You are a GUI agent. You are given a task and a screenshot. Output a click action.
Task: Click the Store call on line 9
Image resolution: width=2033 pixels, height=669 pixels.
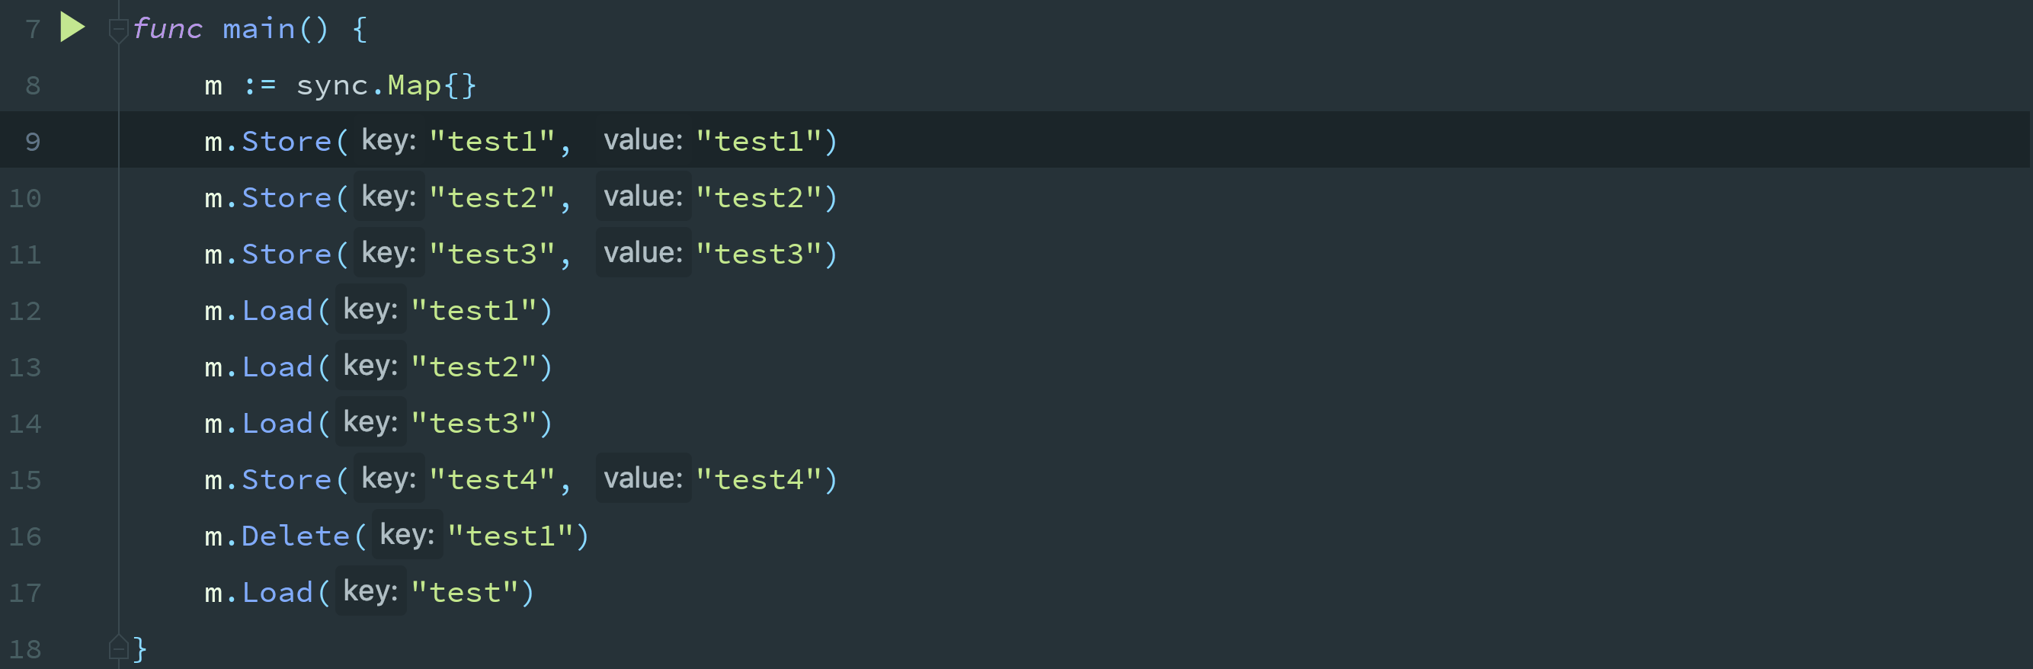286,141
